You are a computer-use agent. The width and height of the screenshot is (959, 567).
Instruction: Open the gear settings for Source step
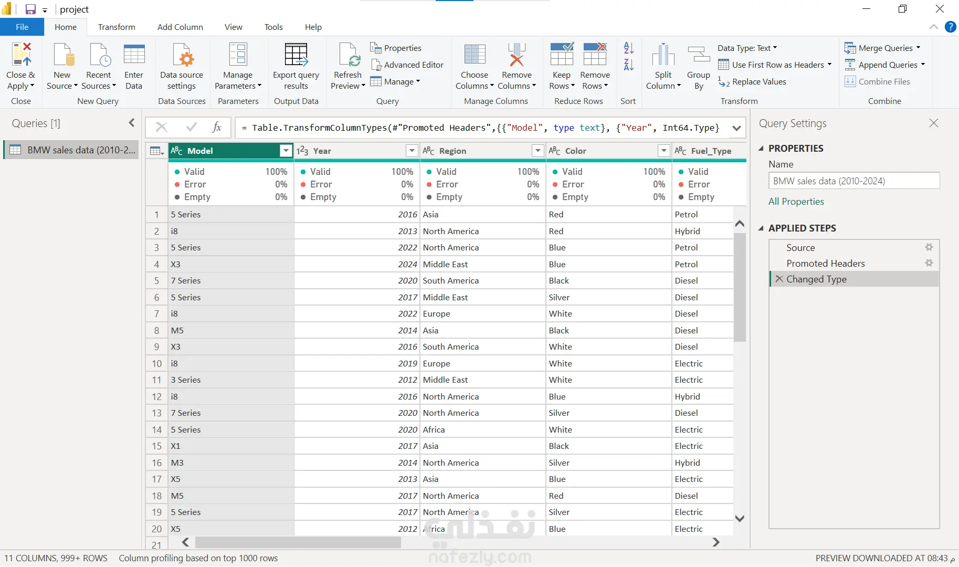tap(929, 247)
